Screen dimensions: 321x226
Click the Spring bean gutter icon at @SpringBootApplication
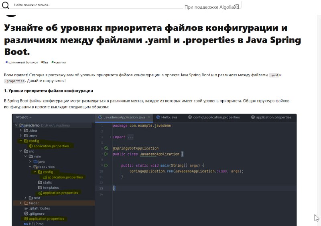[106, 148]
